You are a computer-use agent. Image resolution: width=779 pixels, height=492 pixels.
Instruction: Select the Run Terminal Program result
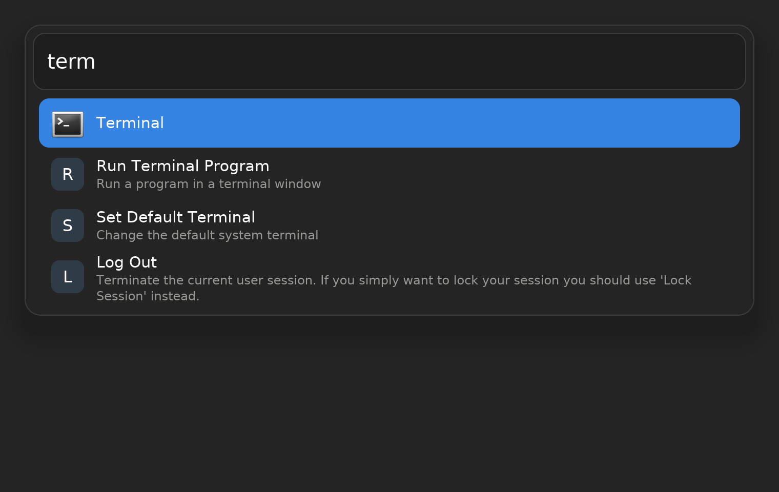click(389, 174)
